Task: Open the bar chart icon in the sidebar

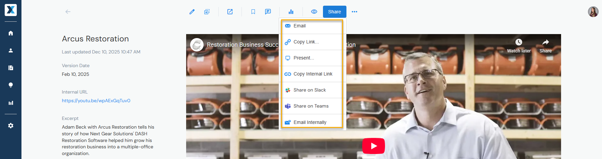Action: click(x=11, y=103)
